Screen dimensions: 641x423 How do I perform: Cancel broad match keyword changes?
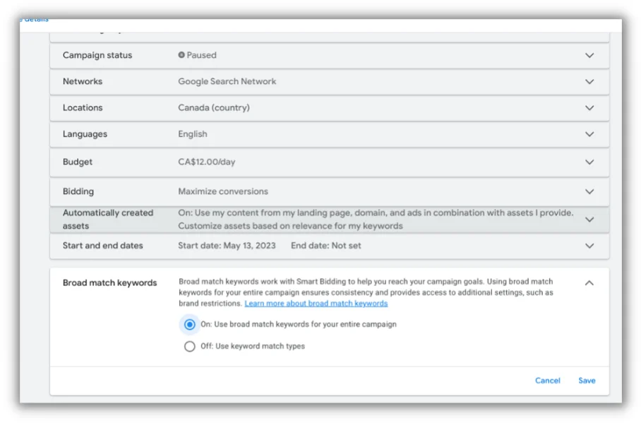[547, 381]
